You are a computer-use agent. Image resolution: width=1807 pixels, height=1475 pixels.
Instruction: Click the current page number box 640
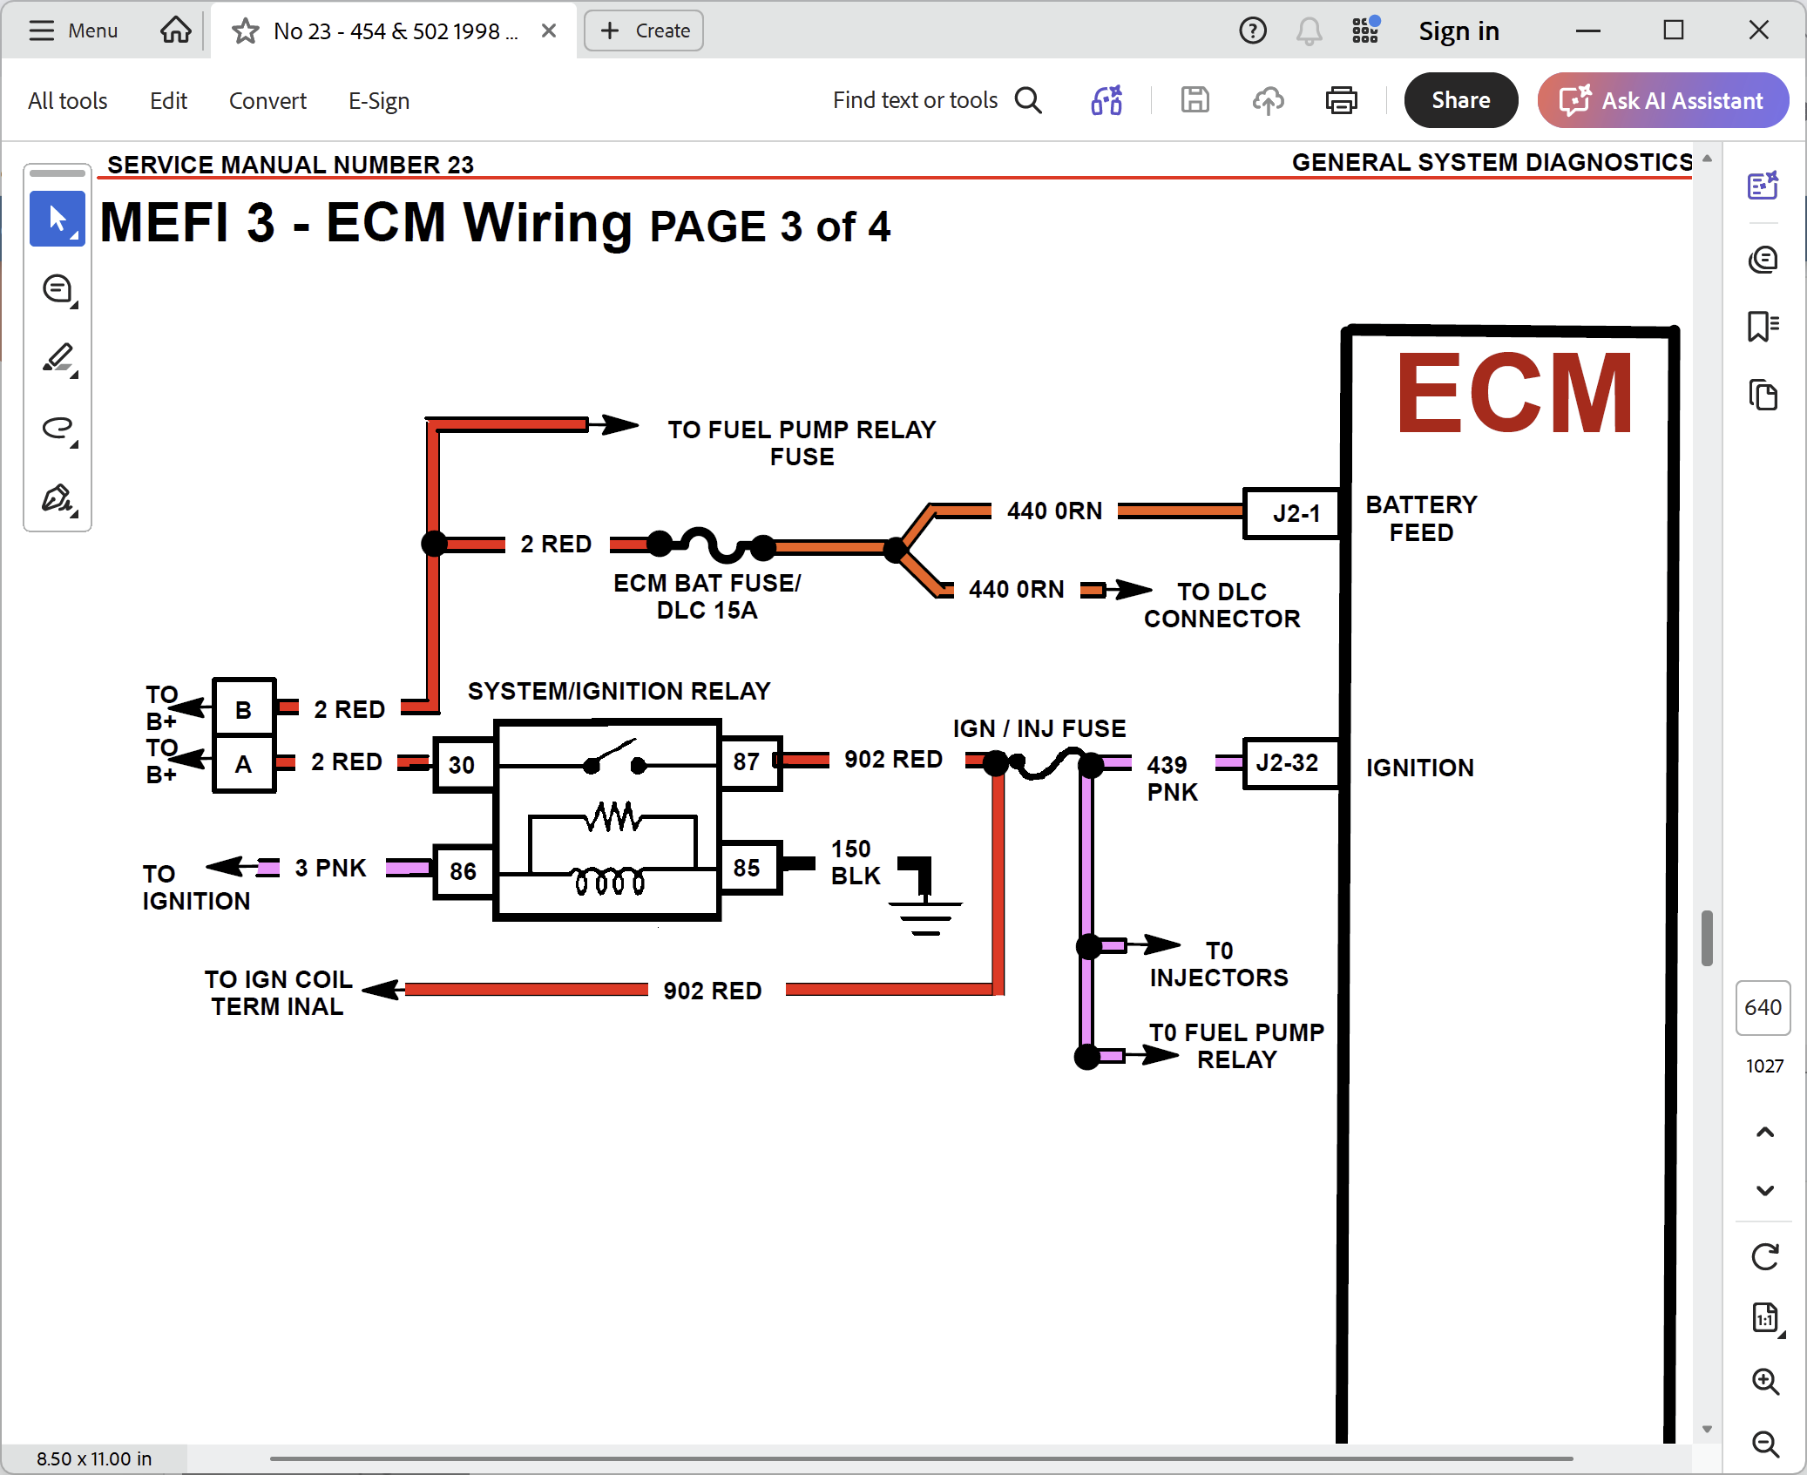(1763, 1007)
